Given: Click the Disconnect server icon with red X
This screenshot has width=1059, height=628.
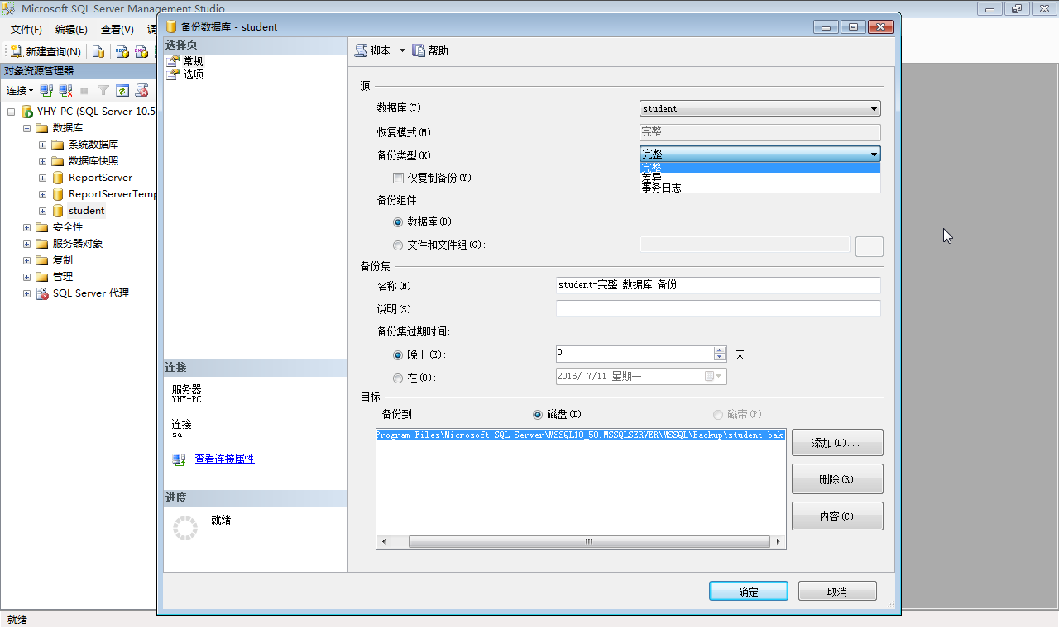Looking at the screenshot, I should [65, 91].
